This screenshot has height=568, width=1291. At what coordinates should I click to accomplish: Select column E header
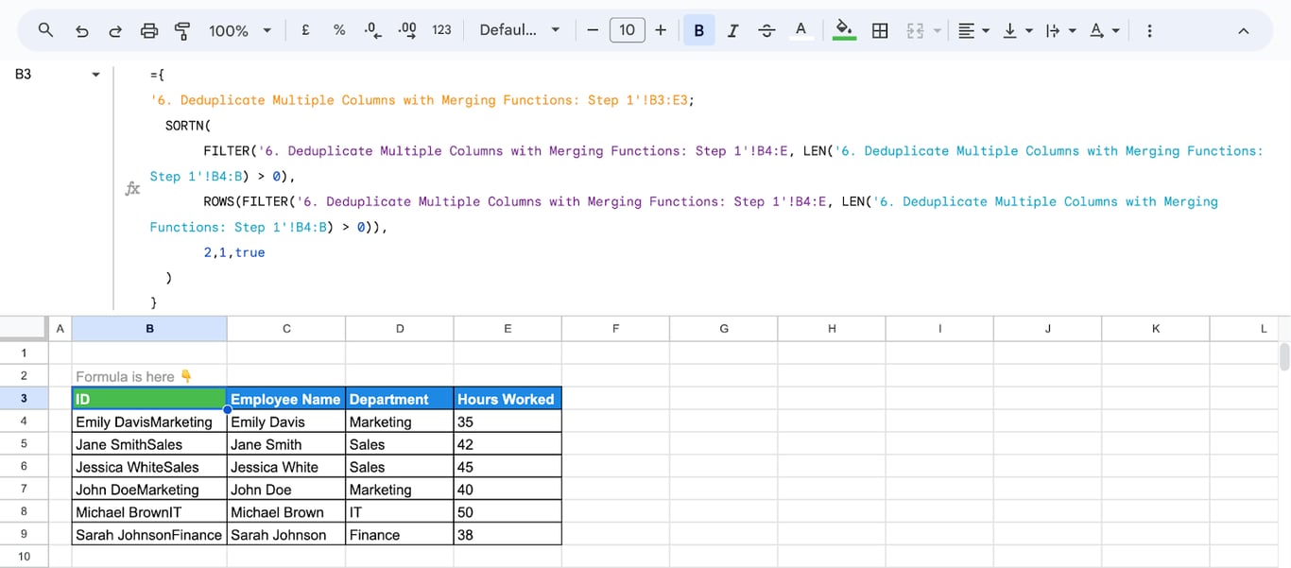click(508, 328)
